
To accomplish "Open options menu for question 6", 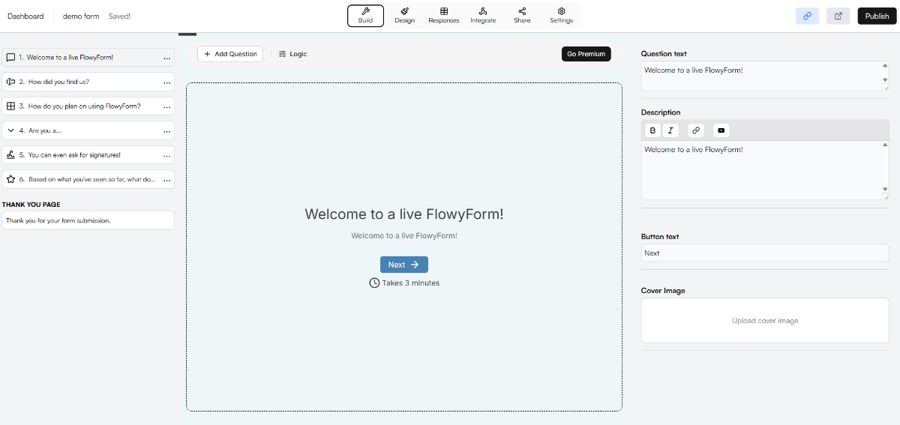I will click(166, 180).
